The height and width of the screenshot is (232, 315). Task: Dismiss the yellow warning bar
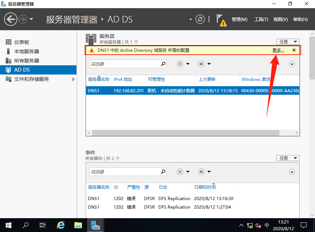294,50
